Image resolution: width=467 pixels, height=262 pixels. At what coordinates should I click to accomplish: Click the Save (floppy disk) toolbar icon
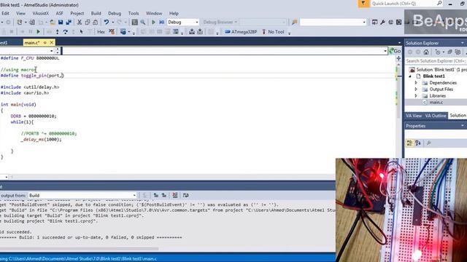tap(61, 23)
